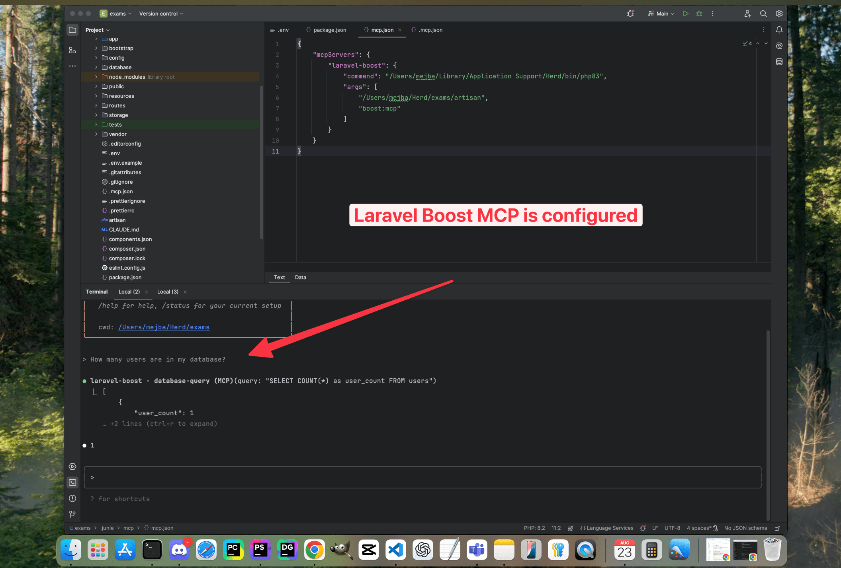
Task: Expand the bootstrap folder
Action: (96, 48)
